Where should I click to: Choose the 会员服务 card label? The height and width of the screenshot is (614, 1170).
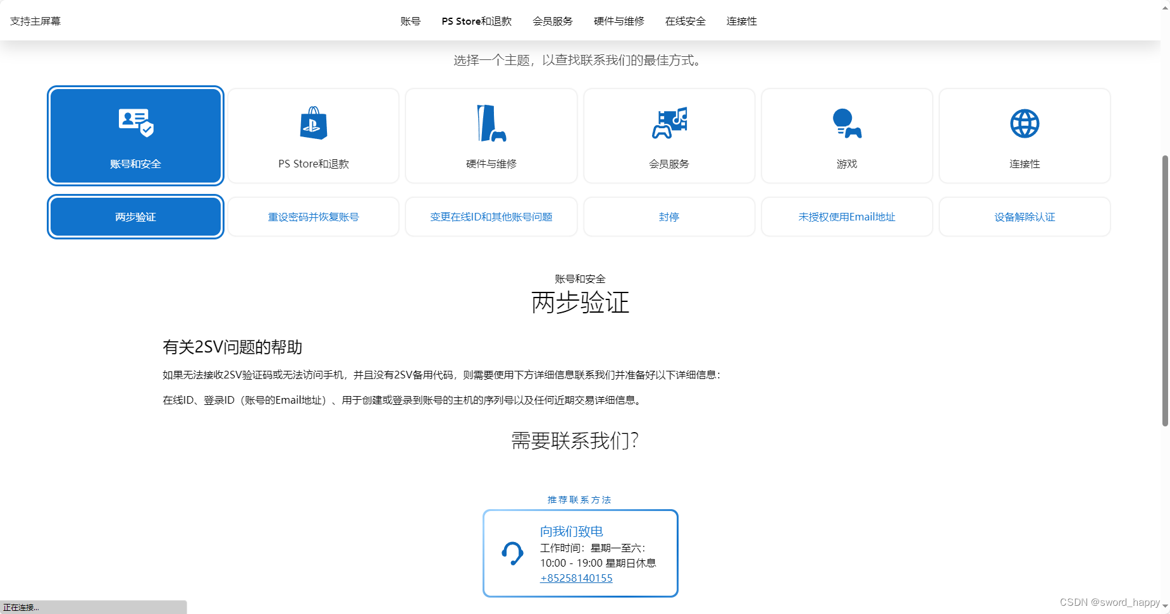[669, 164]
